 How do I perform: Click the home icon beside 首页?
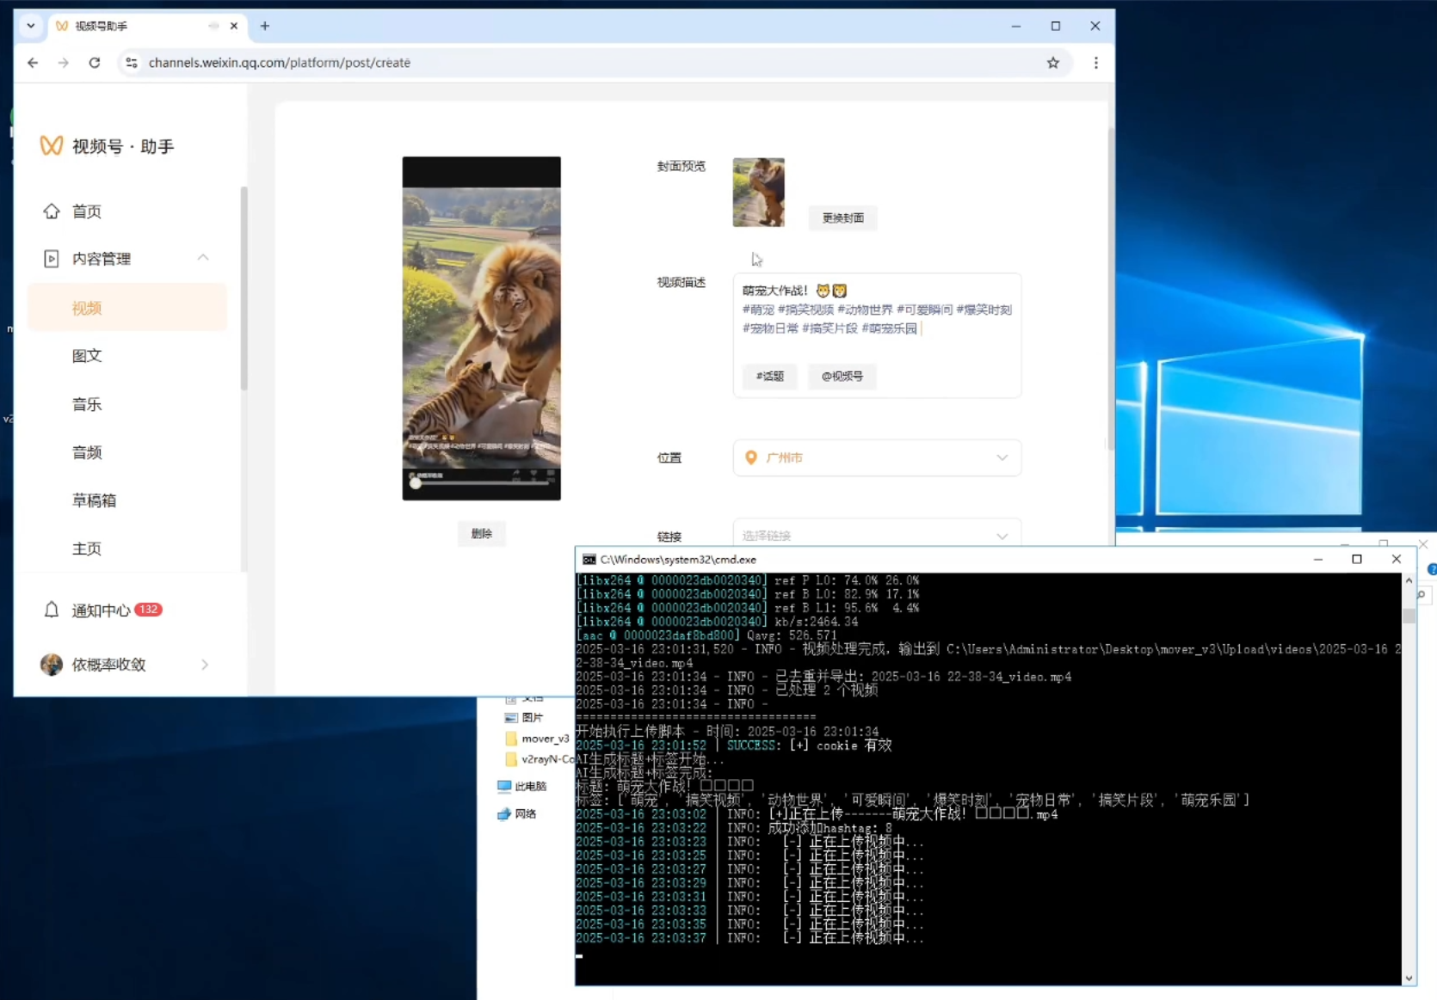[x=52, y=212]
